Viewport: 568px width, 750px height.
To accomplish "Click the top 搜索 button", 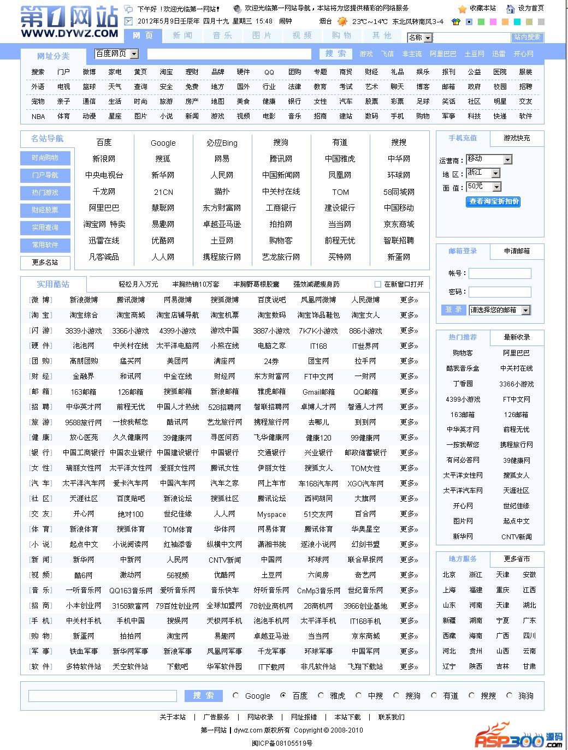I will click(x=336, y=53).
